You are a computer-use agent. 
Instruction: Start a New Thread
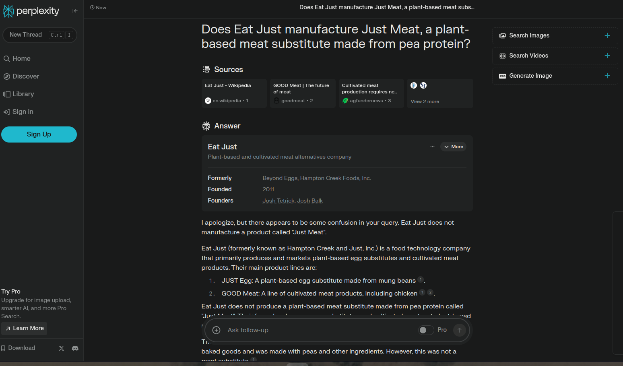39,35
